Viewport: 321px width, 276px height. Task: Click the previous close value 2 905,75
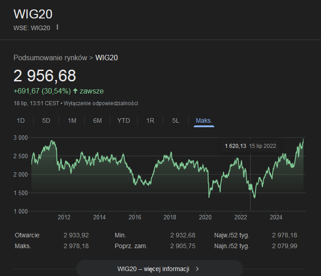point(183,246)
